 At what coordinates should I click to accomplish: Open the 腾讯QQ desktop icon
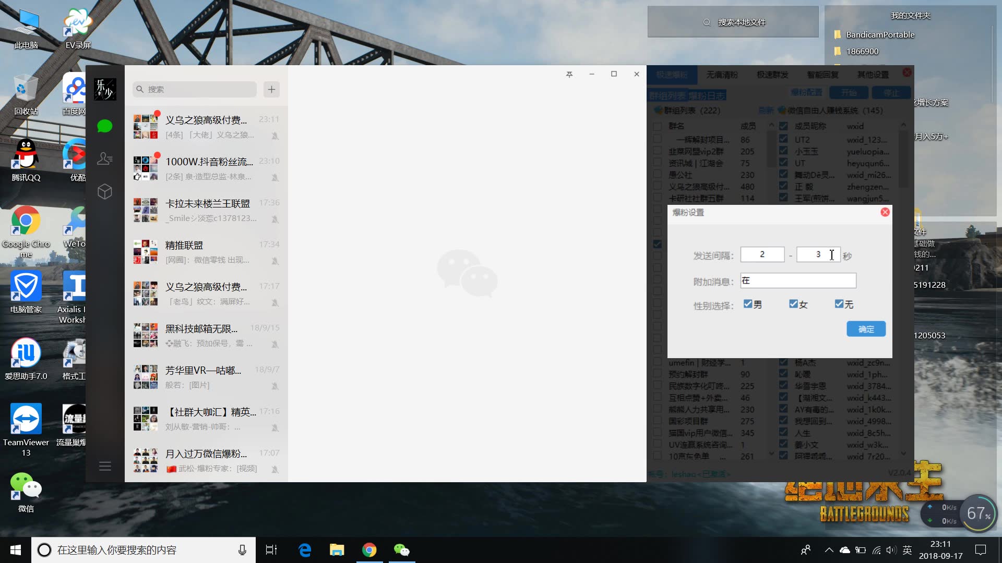click(26, 161)
